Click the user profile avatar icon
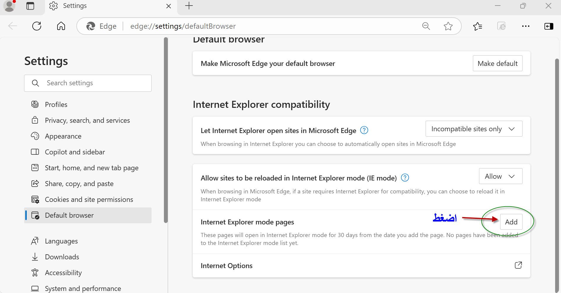Screen dimensions: 561x293 9,6
